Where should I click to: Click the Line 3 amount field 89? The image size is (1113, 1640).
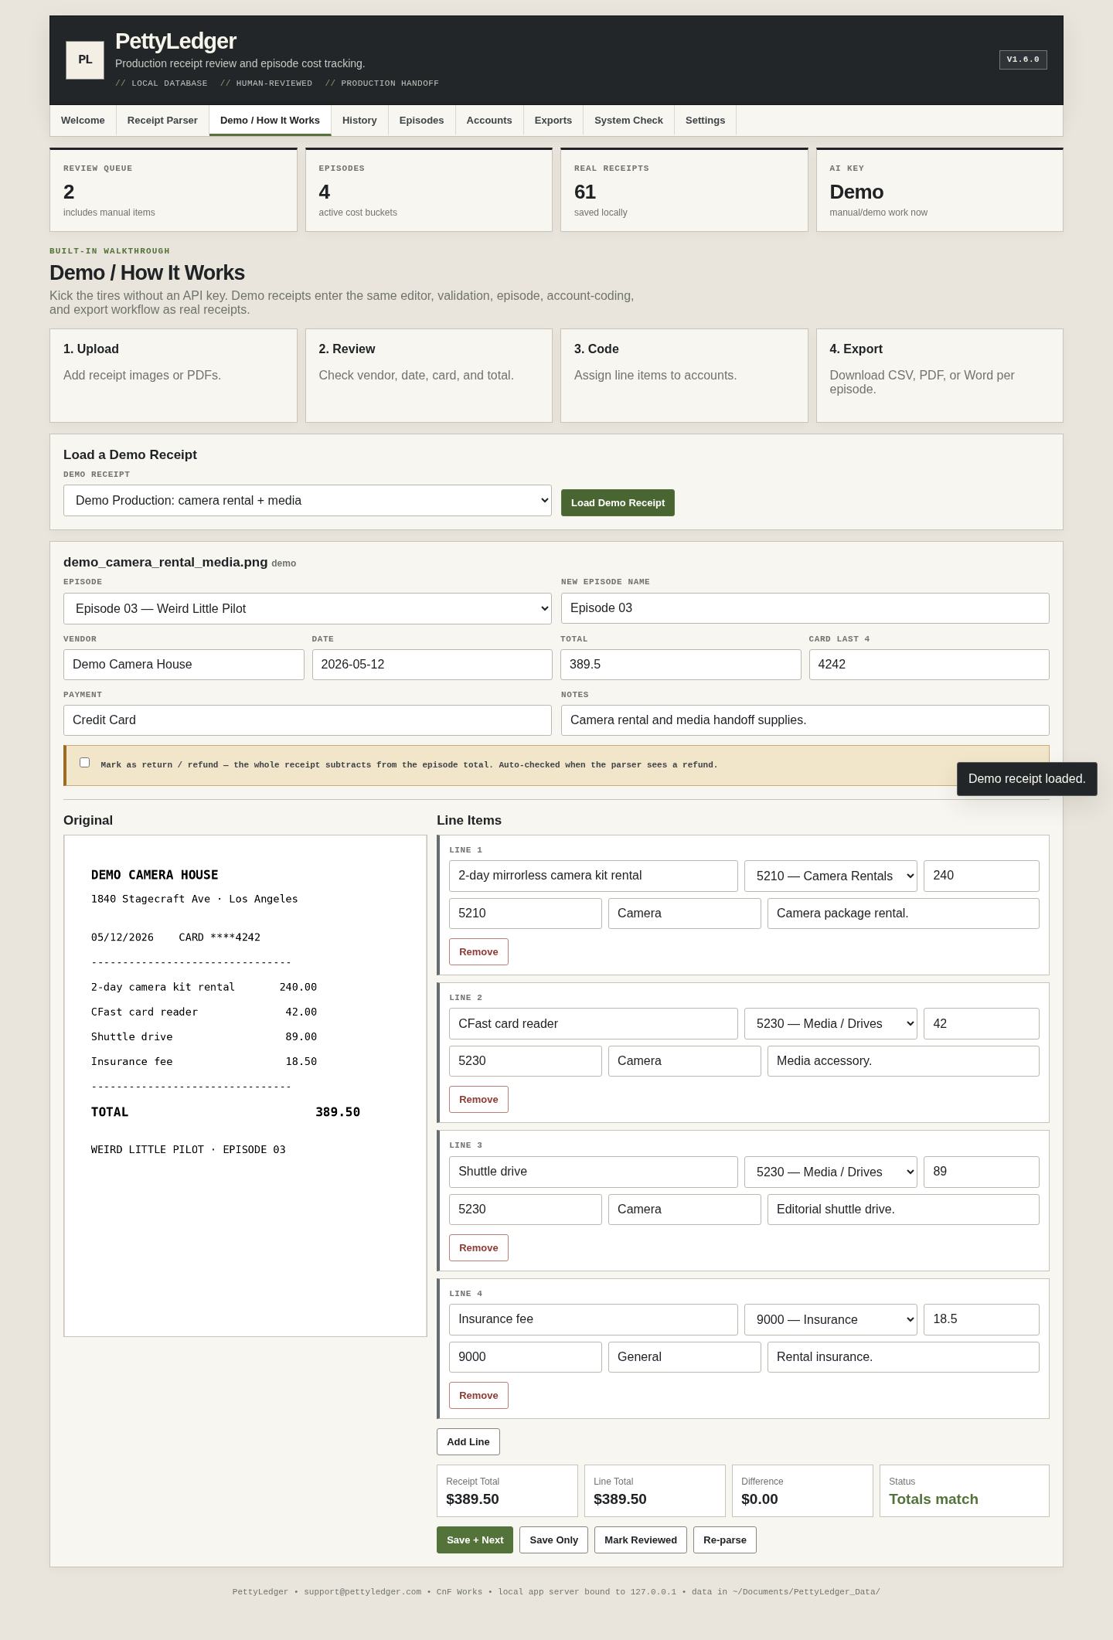point(982,1172)
